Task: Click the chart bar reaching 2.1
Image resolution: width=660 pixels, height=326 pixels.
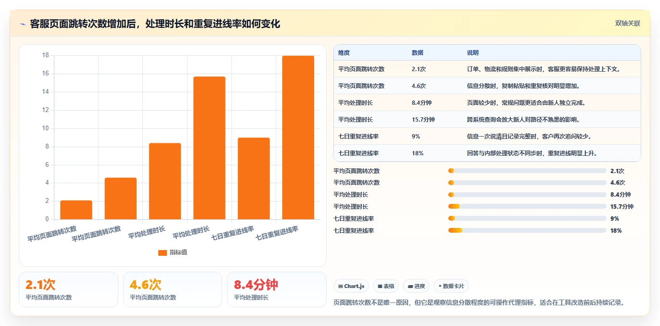Action: click(76, 210)
